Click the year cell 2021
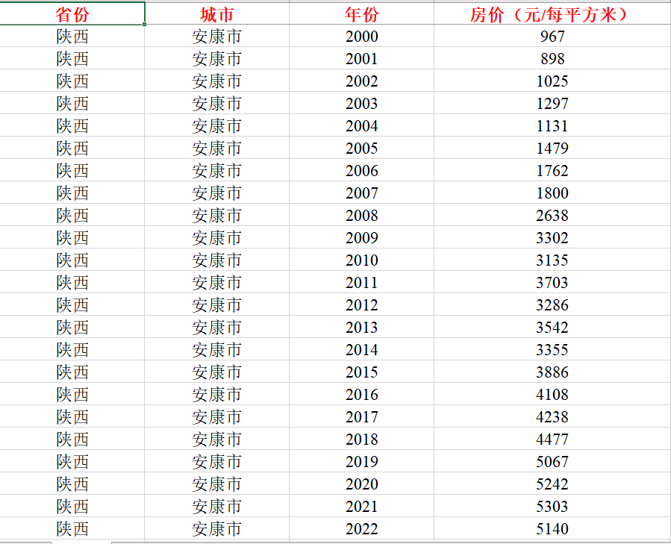 pyautogui.click(x=361, y=506)
